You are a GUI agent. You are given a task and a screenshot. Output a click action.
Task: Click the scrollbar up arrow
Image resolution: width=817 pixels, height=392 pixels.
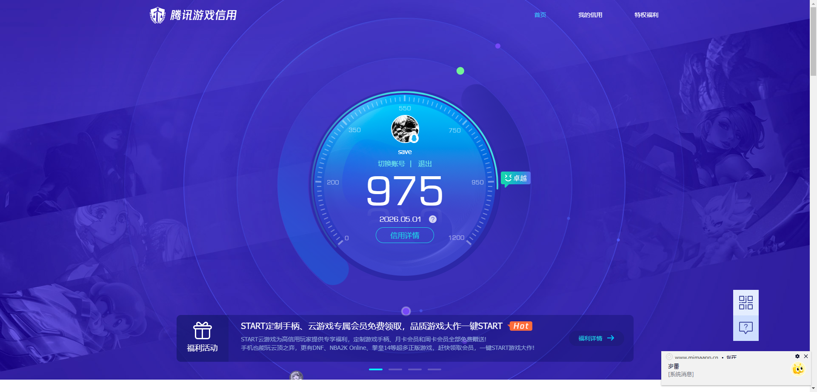[x=813, y=3]
